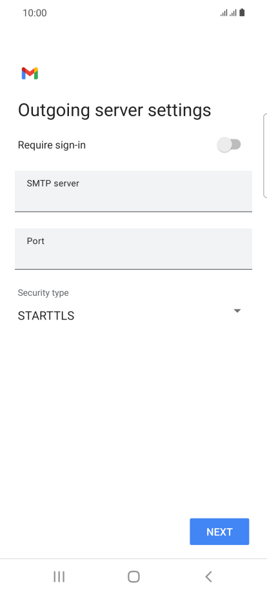Tap the Port field label
Viewport: 267px width, 594px height.
(x=35, y=241)
